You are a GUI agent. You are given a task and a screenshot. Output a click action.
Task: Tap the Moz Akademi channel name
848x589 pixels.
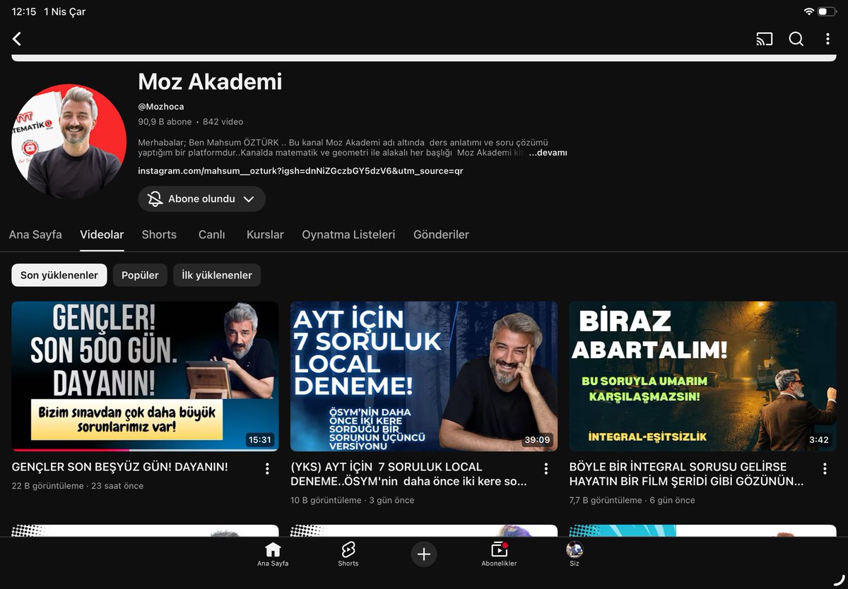[210, 82]
